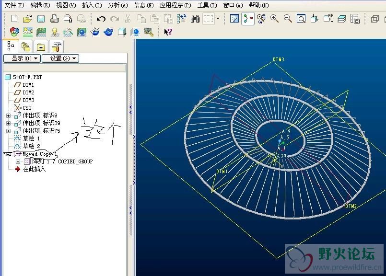Regenerate the model with the refresh-list icon
Screen dimensions: 386x276
[182, 19]
